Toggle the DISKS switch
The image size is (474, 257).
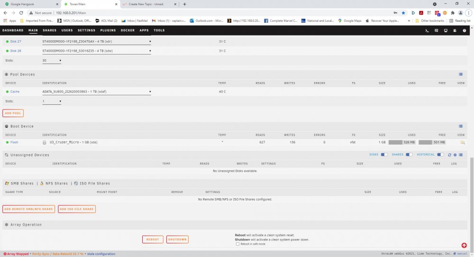click(x=384, y=155)
